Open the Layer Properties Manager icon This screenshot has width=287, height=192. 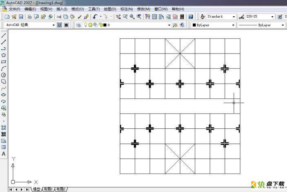(79, 25)
